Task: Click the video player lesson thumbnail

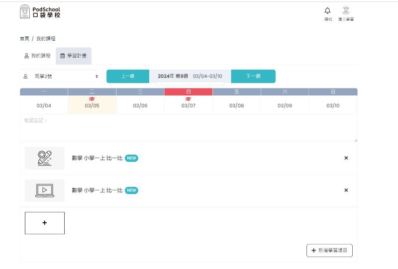Action: (45, 190)
